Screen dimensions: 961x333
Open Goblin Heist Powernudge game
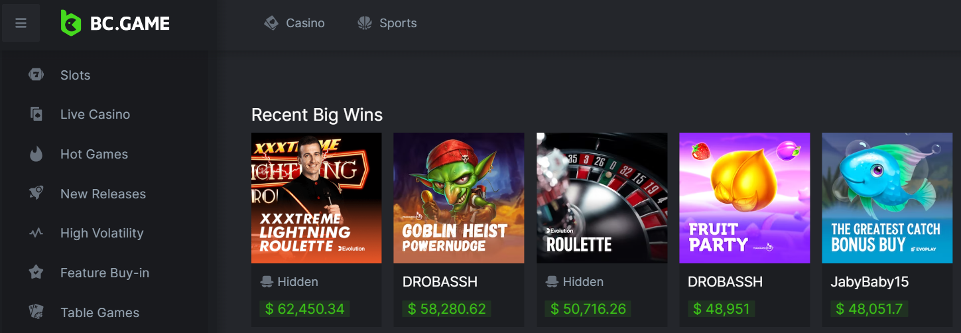point(459,198)
